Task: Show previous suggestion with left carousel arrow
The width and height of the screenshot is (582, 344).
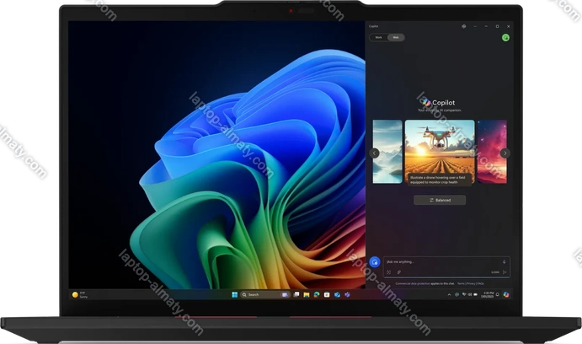Action: (375, 153)
